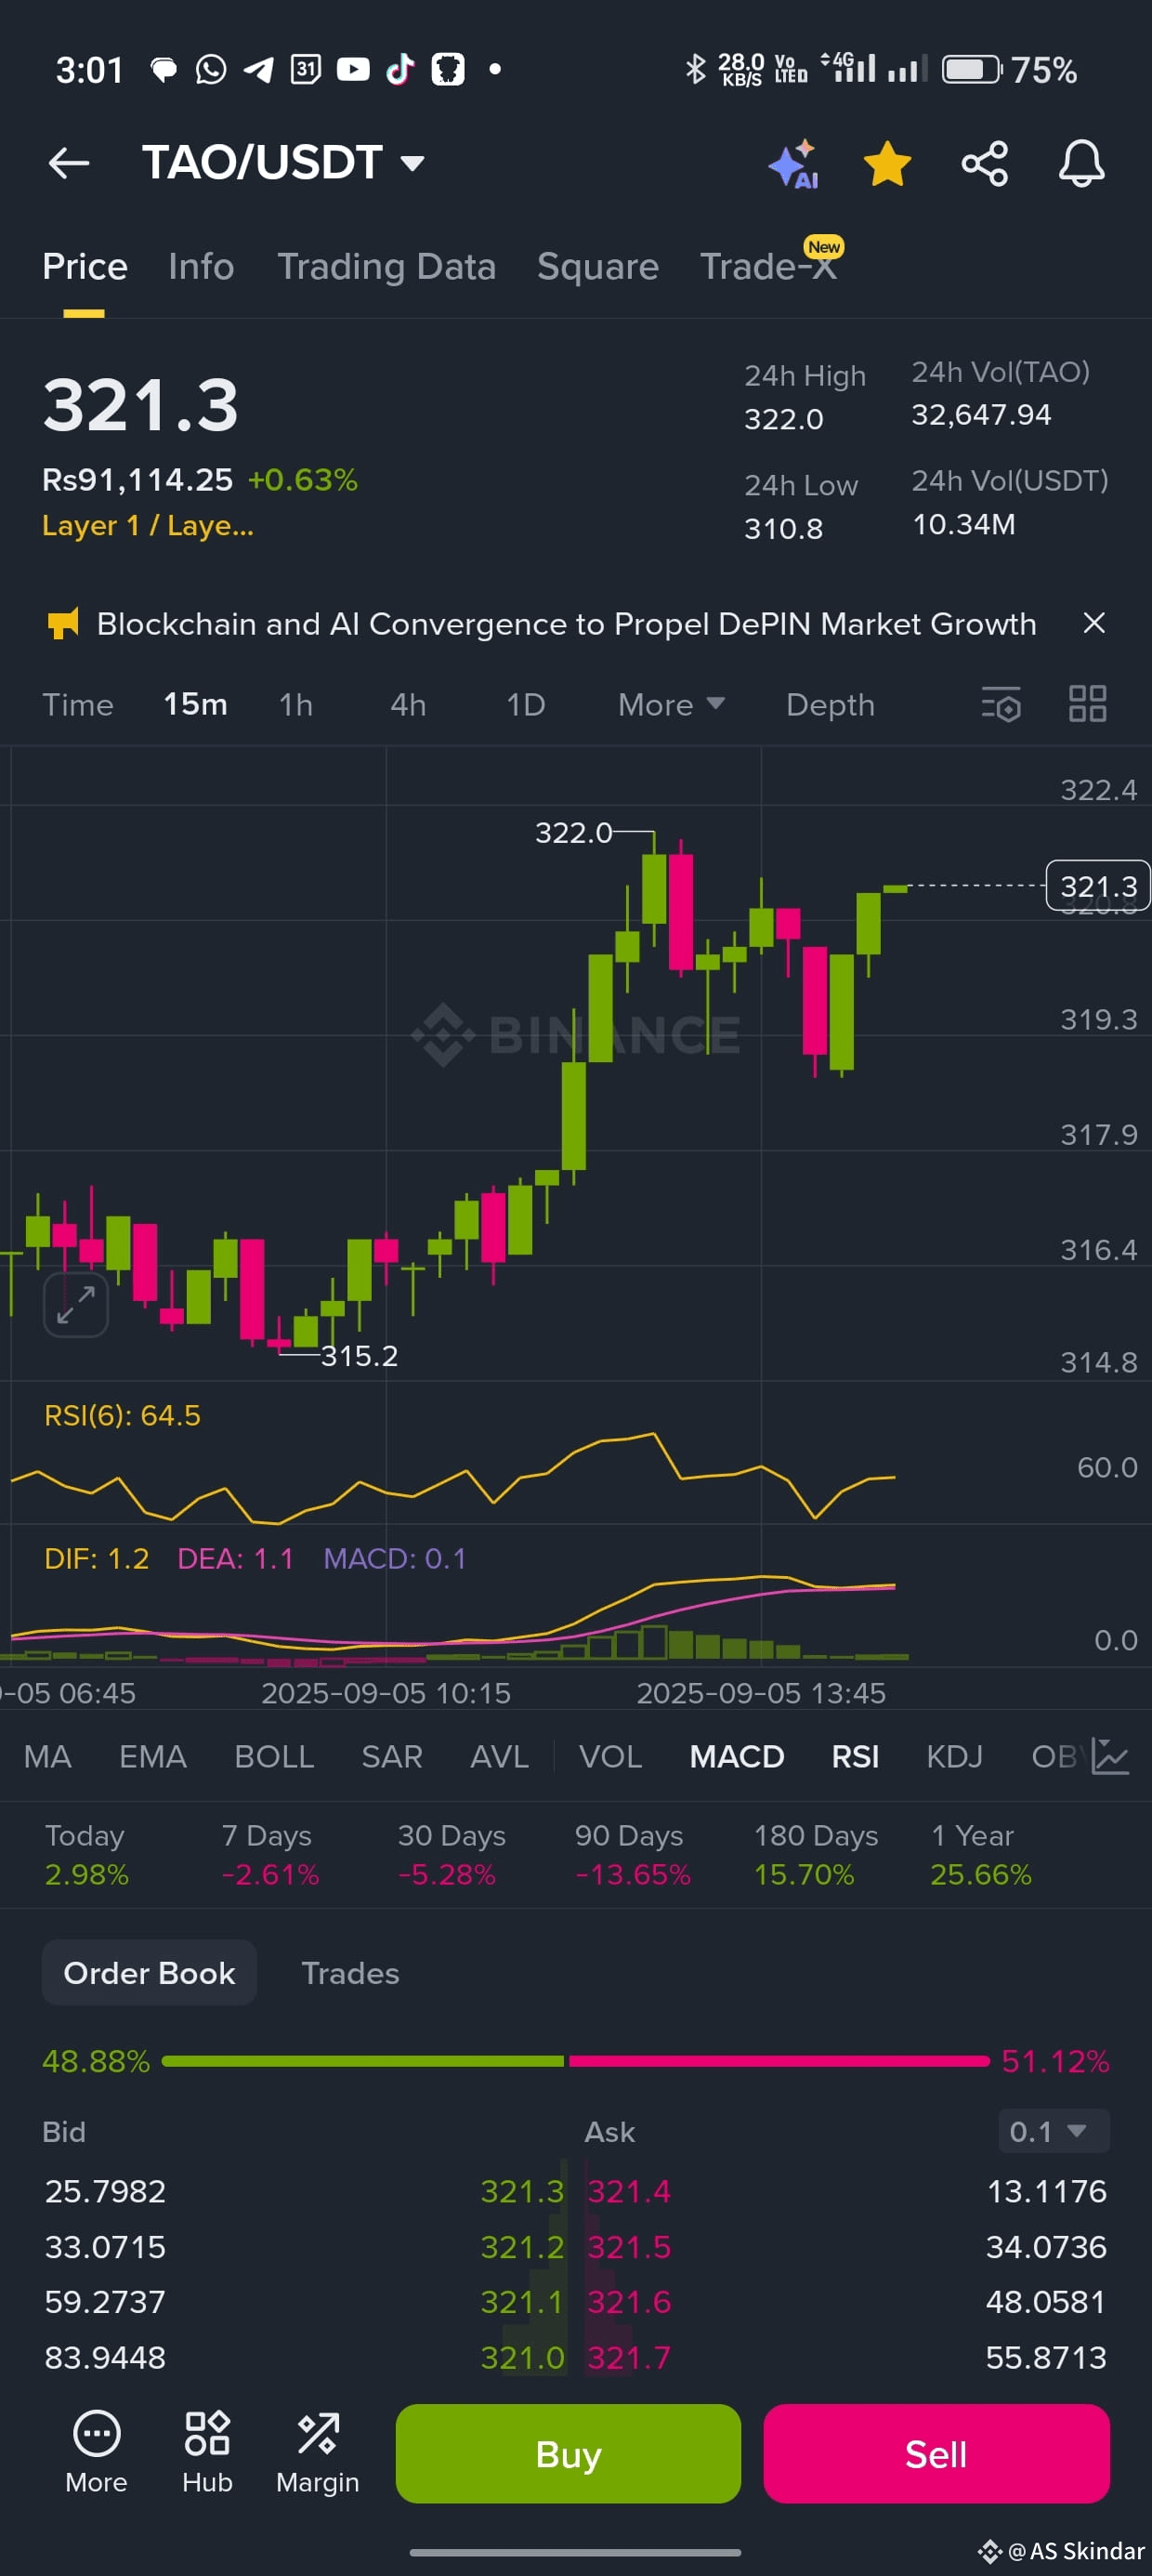Tap the MACD: 0.1 value label
The image size is (1152, 2576).
(395, 1559)
